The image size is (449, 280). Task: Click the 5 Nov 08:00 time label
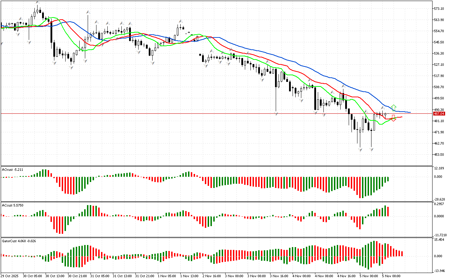(x=392, y=276)
